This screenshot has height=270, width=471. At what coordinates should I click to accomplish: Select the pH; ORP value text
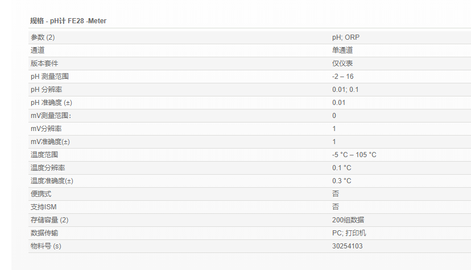[346, 37]
